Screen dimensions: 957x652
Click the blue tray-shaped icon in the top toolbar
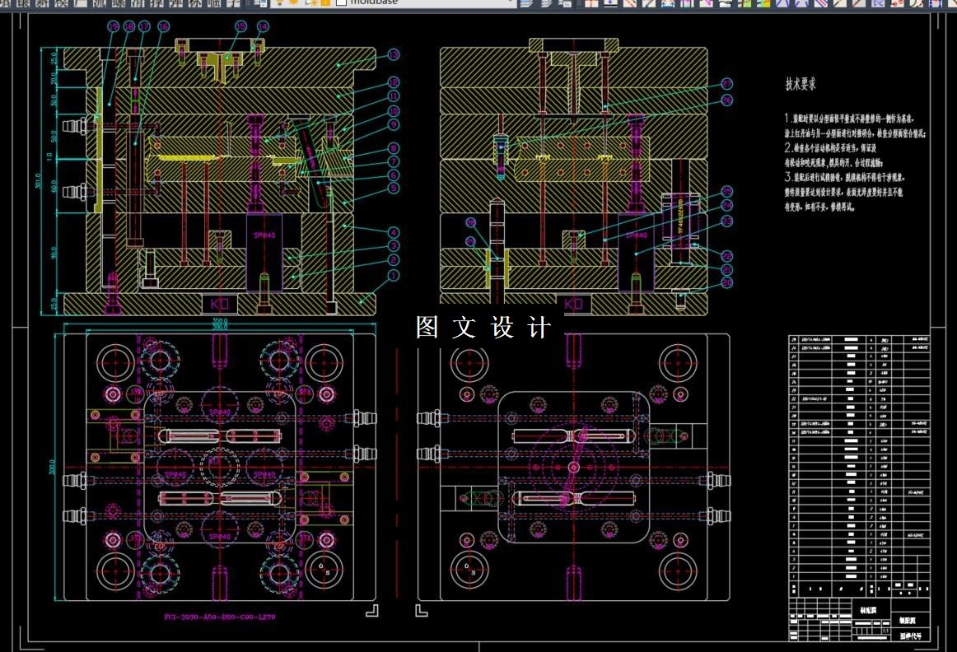click(668, 3)
